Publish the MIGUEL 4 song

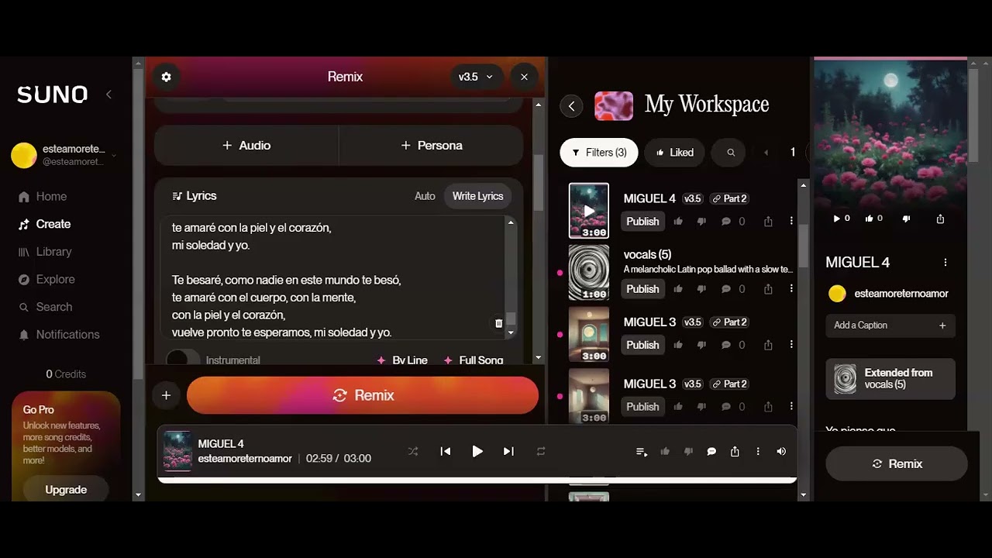[x=642, y=222]
